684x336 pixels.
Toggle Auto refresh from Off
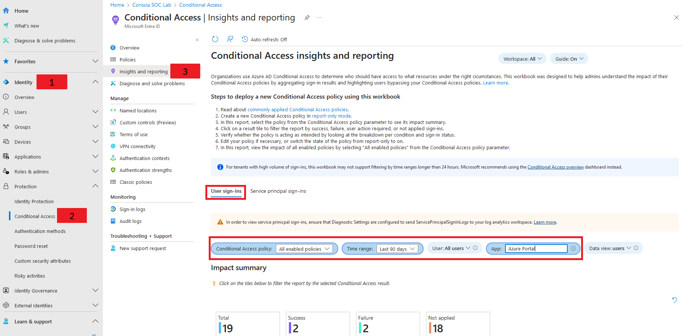tap(264, 39)
